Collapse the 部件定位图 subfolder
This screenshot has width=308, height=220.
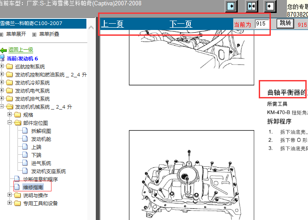pyautogui.click(x=9, y=122)
